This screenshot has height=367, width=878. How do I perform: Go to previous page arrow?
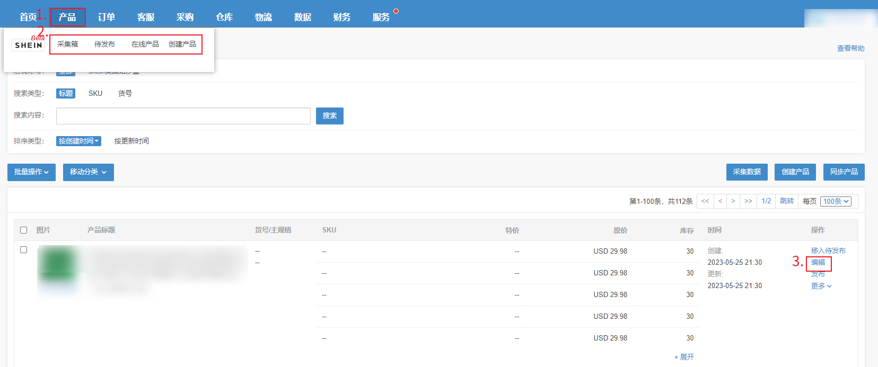[x=720, y=201]
